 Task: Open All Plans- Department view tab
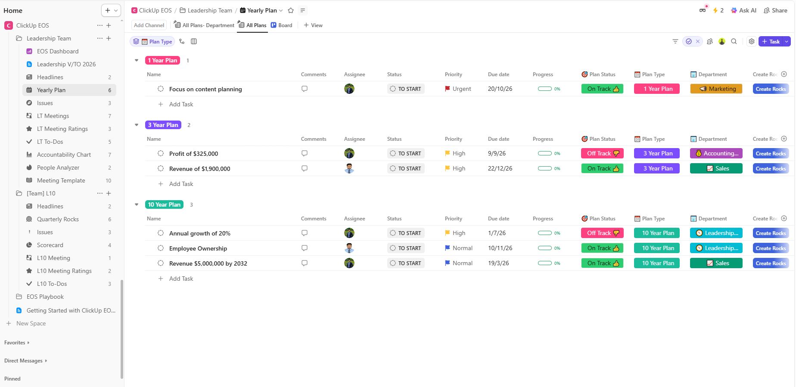point(205,25)
